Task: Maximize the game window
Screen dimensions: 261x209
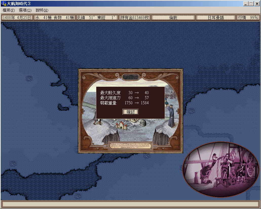Action: click(251, 4)
